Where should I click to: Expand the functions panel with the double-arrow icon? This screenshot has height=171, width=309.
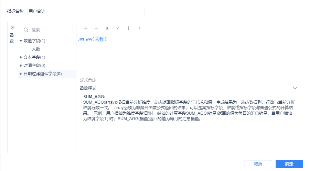[x=12, y=27]
